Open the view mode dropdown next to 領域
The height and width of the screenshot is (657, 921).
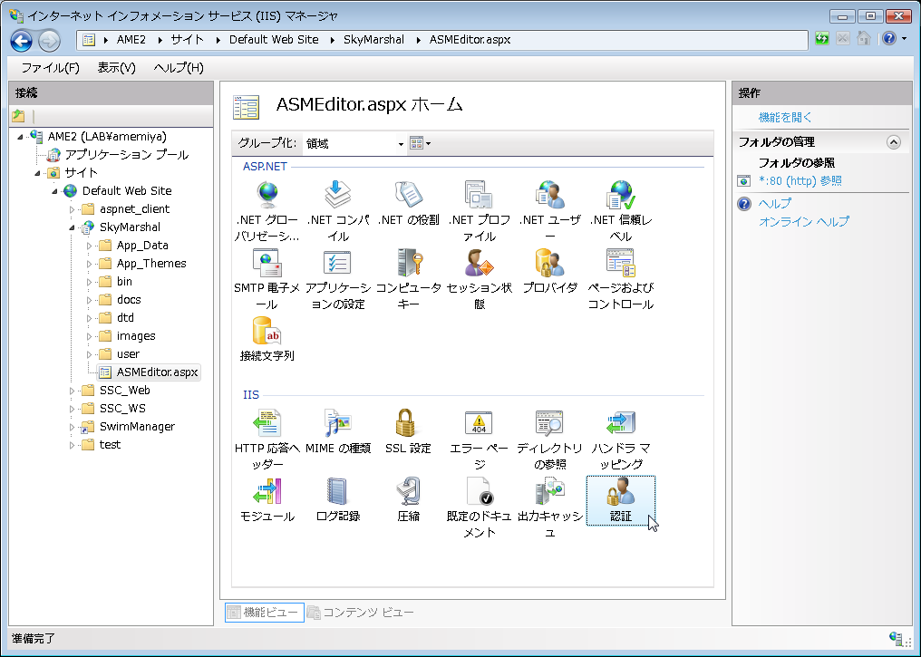point(420,143)
